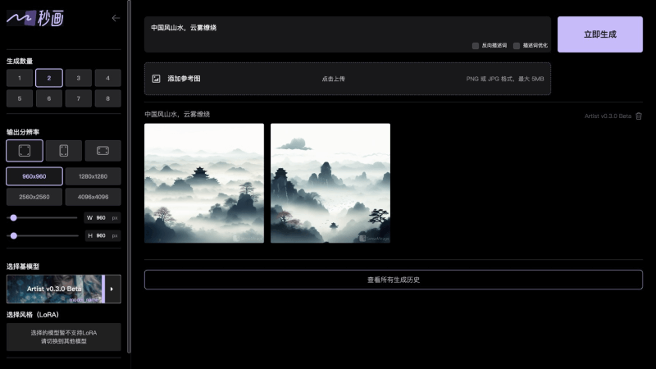Open the base model card Artist v0.3.0 Beta
This screenshot has width=656, height=369.
click(x=54, y=289)
